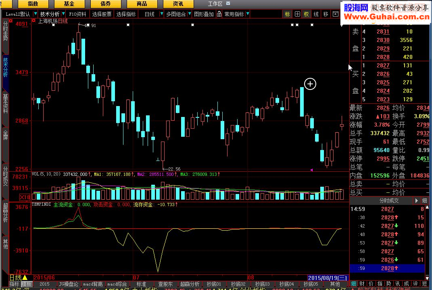Select the JG操盘论 indicator tab
Viewport: 432px width, 290px height.
[x=69, y=284]
